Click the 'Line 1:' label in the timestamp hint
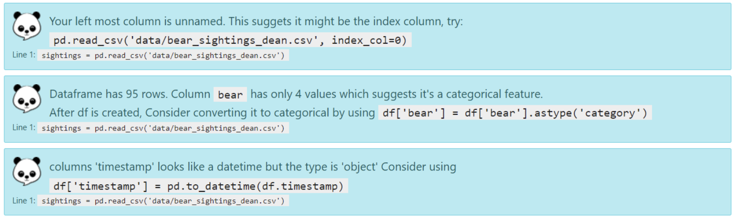736x219 pixels. 24,200
